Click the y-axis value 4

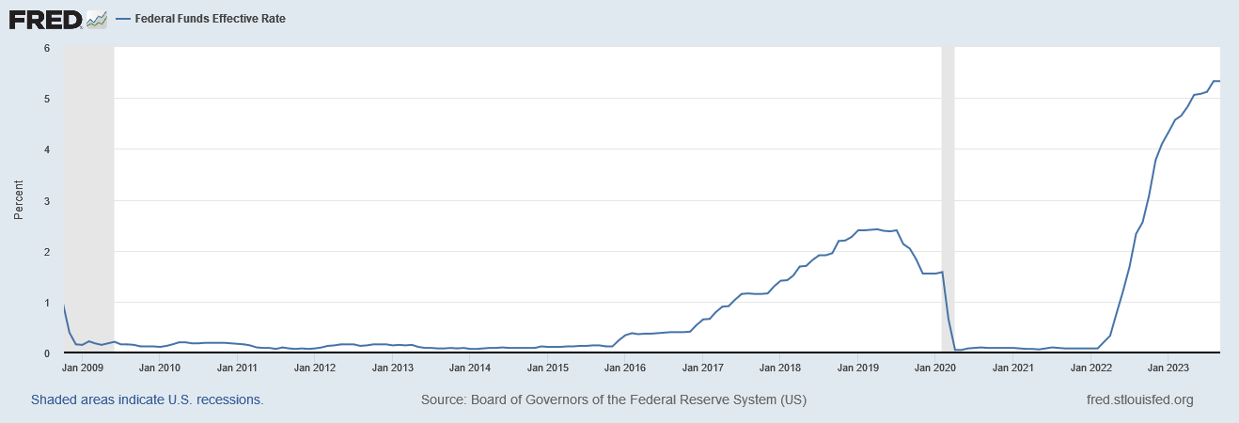47,149
